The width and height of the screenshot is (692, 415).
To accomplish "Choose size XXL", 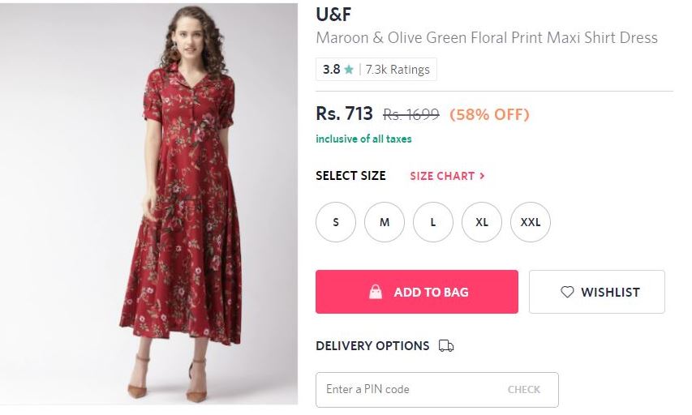I will point(531,222).
